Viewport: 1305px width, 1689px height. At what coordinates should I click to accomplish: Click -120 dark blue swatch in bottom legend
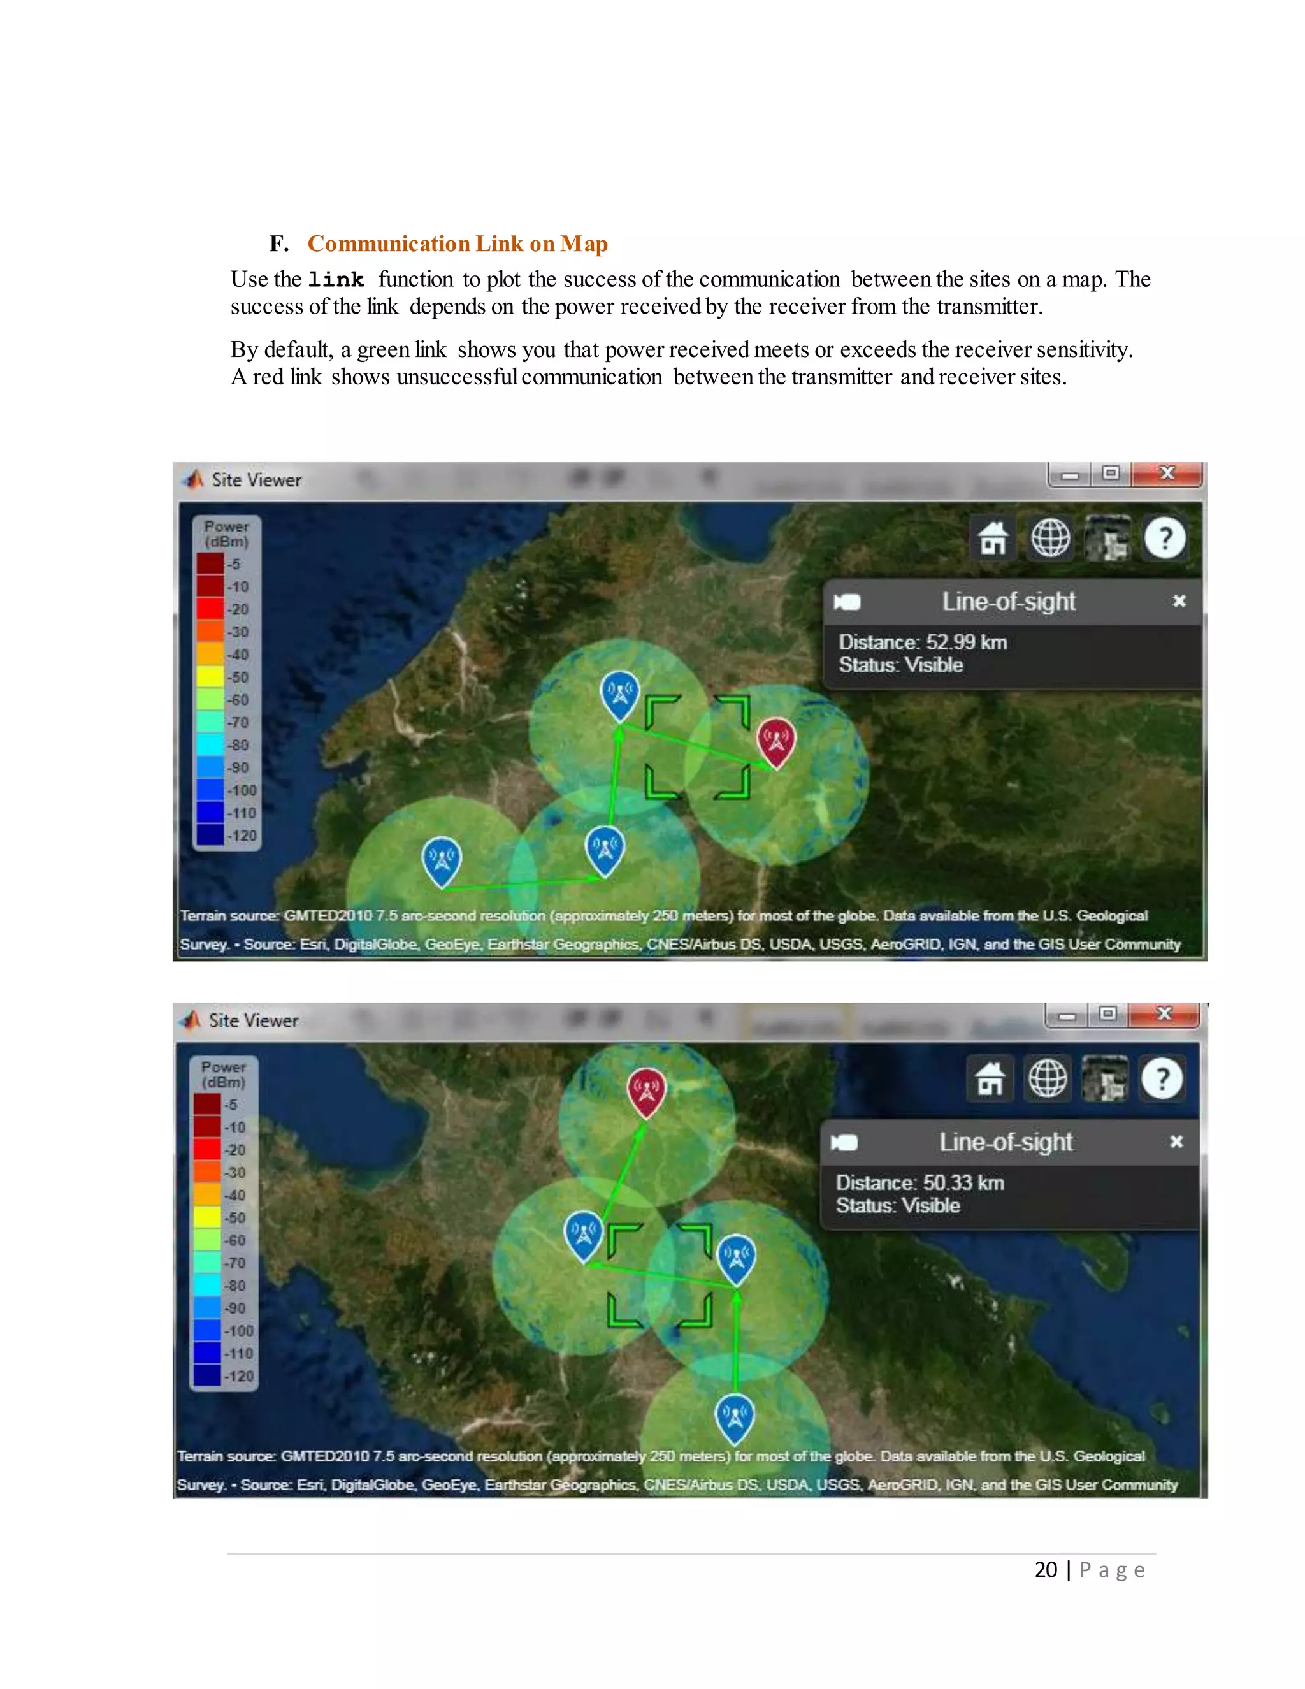[x=207, y=1376]
